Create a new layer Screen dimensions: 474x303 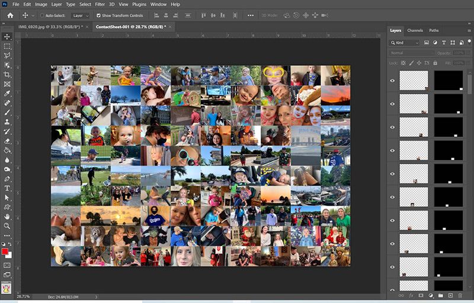coord(450,295)
